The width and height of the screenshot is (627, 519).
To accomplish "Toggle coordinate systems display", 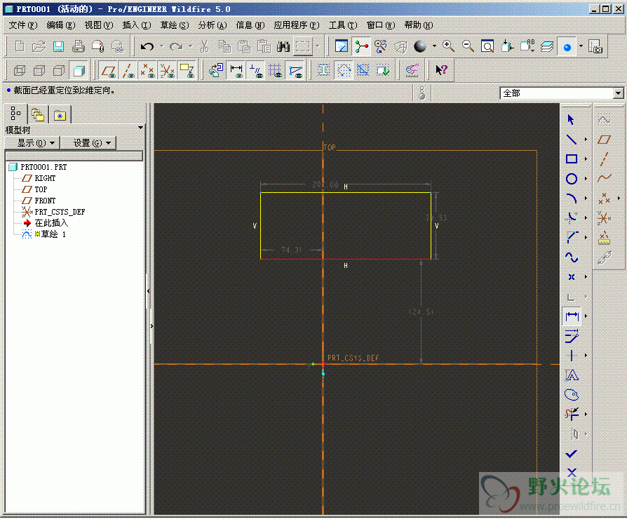I will coord(167,71).
